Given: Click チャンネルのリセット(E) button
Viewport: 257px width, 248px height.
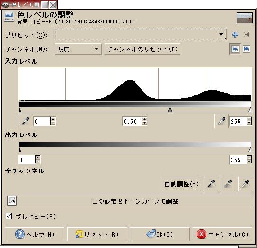Looking at the screenshot, I should pos(142,49).
